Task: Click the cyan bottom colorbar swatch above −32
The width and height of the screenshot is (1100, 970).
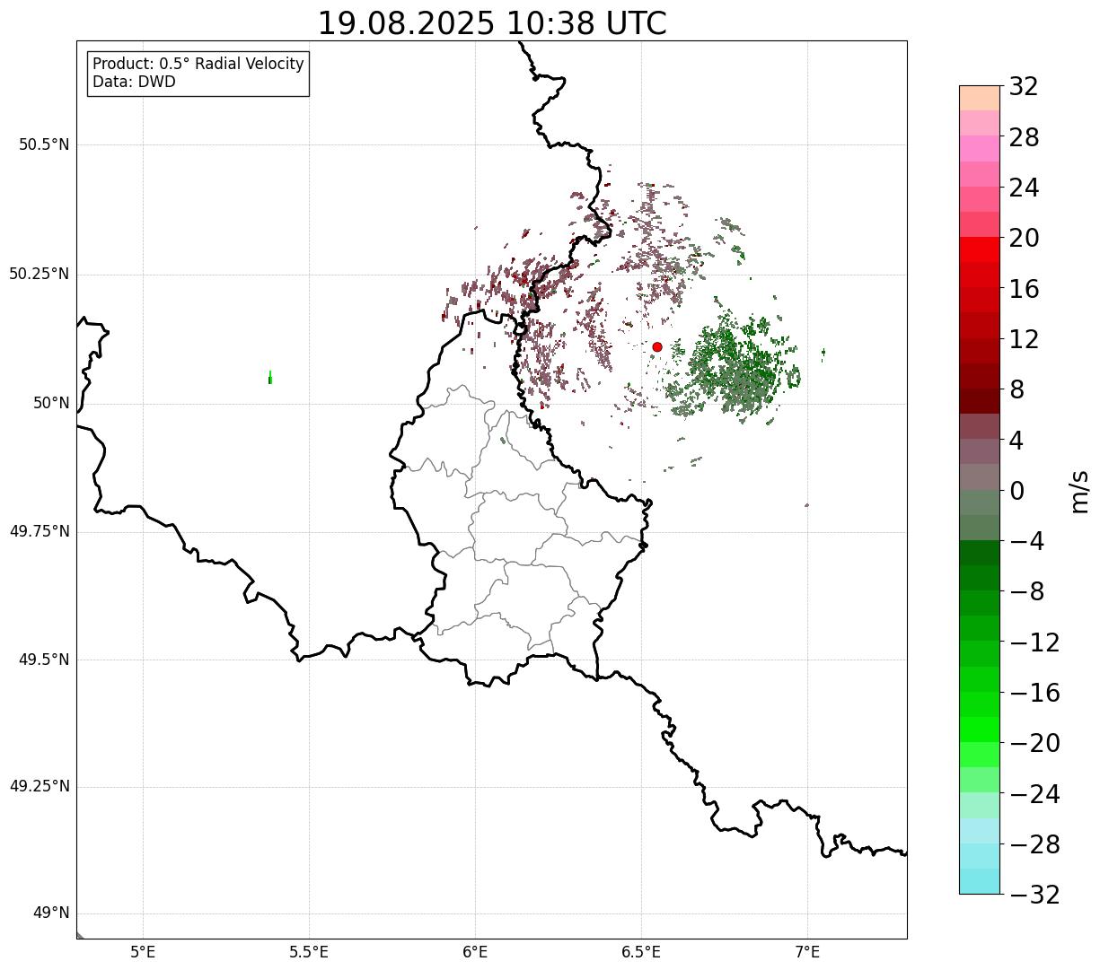Action: pyautogui.click(x=980, y=881)
